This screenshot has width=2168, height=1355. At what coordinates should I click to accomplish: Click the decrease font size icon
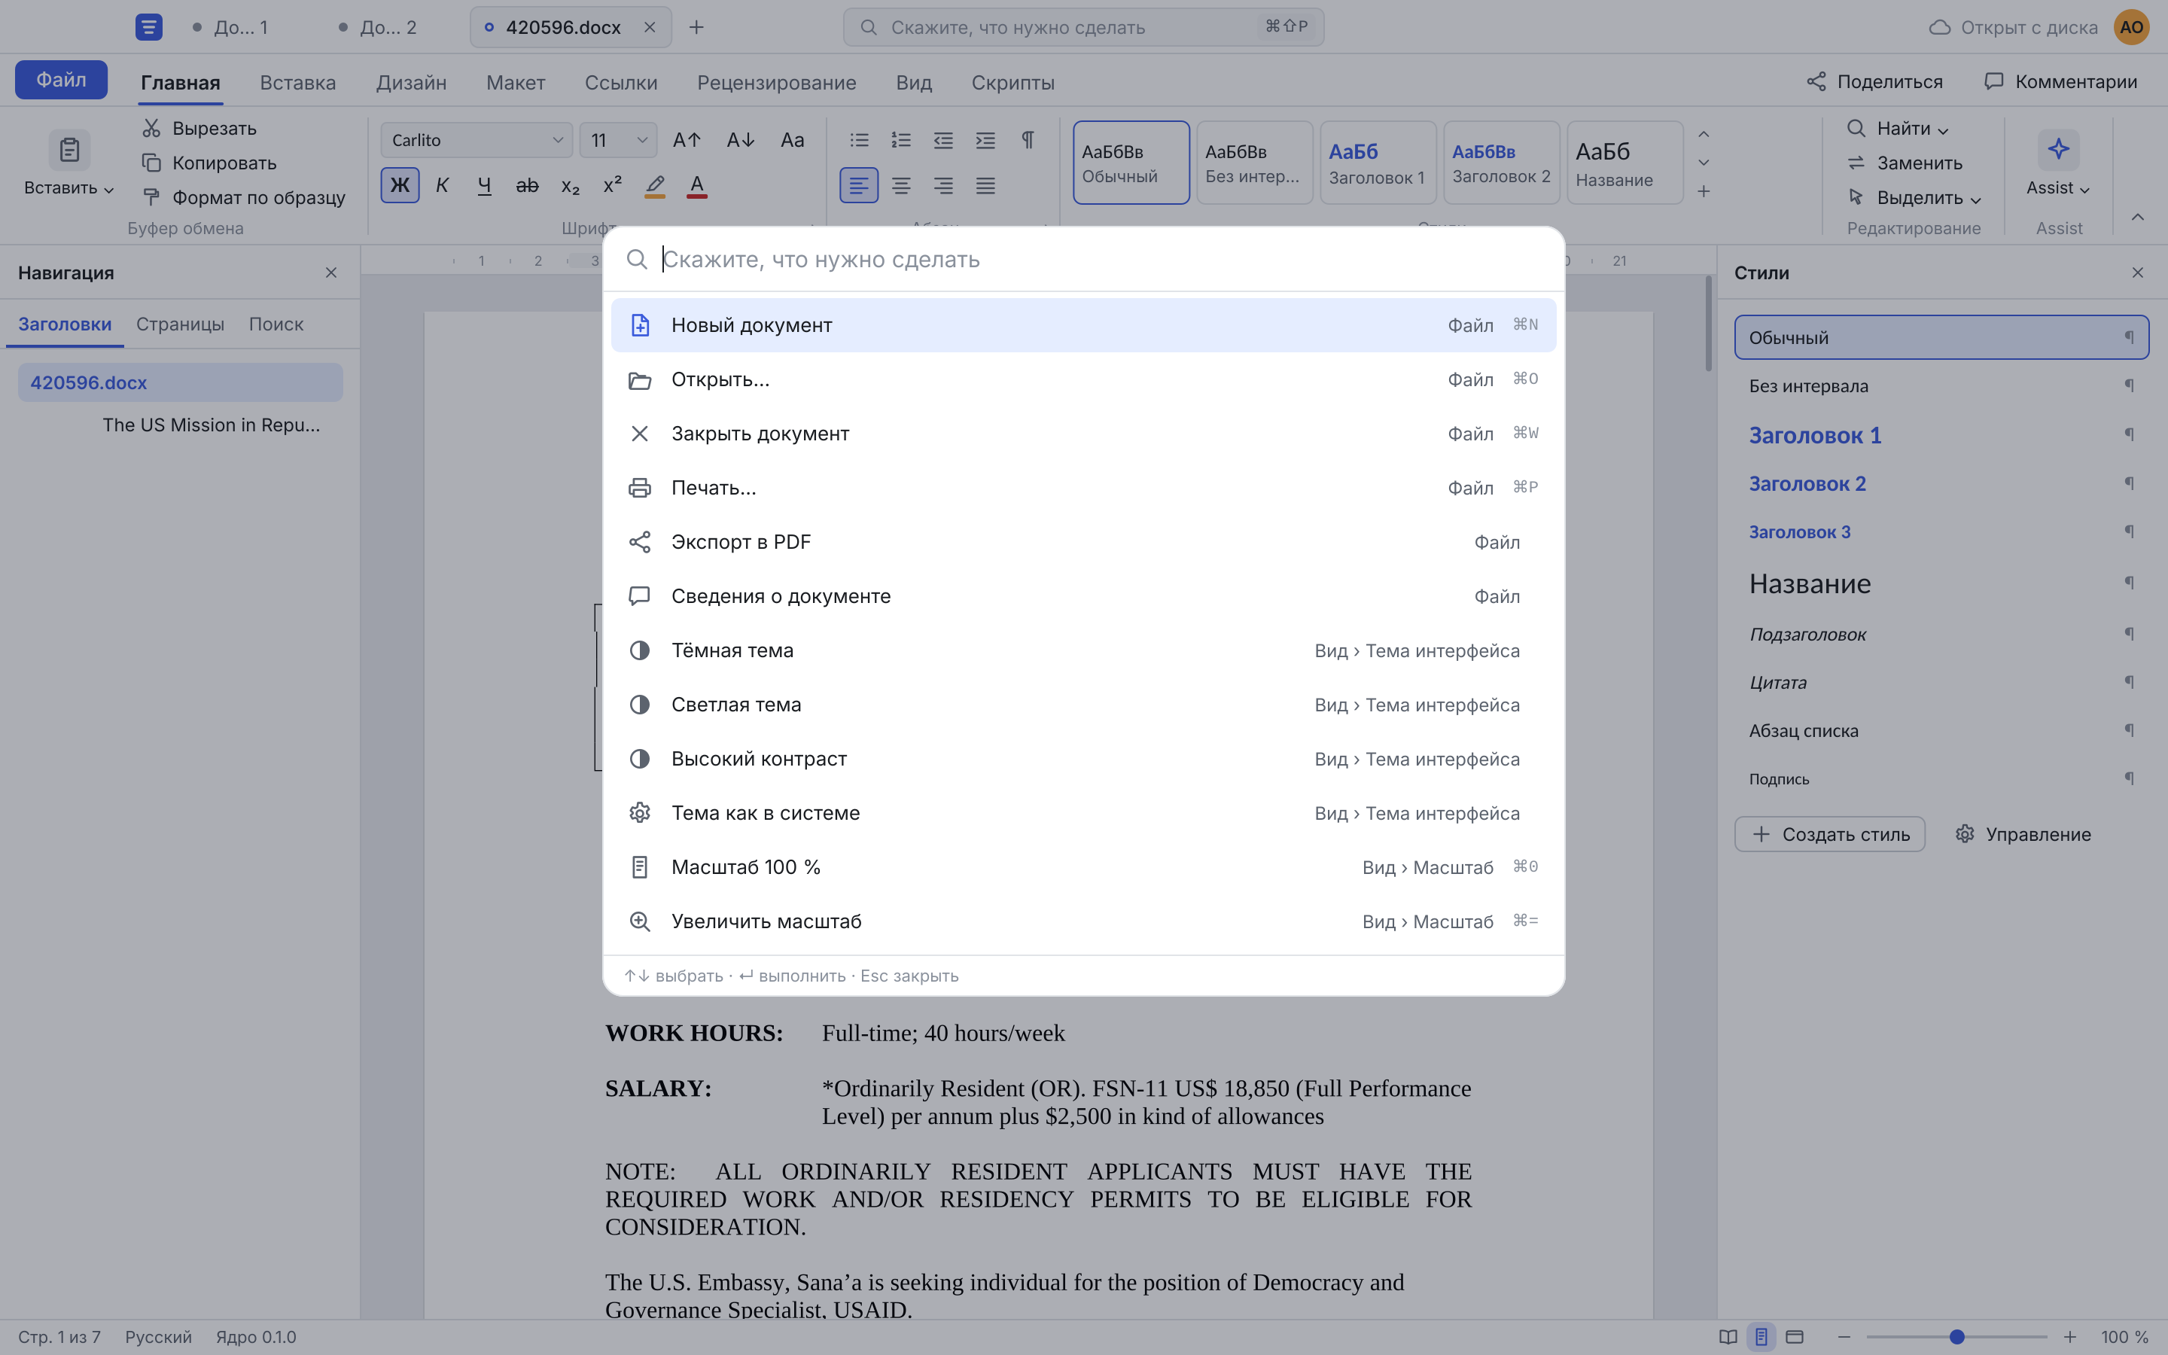tap(740, 140)
